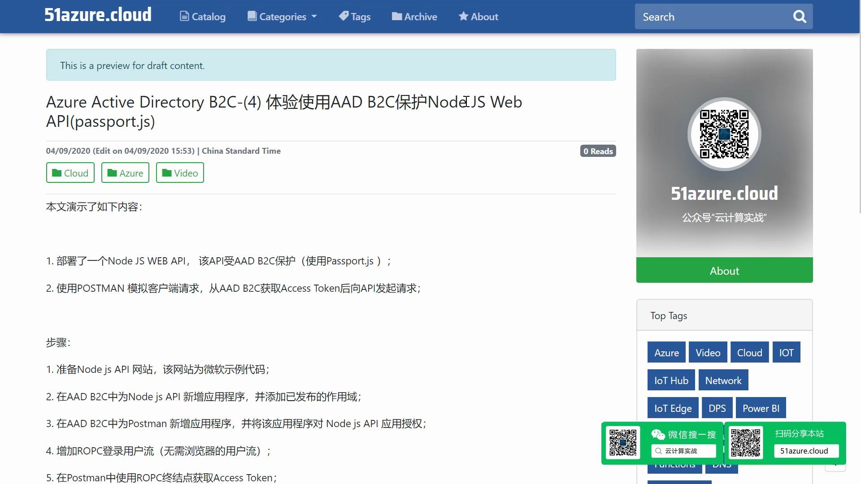Click the green About button in sidebar
The width and height of the screenshot is (861, 484).
tap(724, 270)
